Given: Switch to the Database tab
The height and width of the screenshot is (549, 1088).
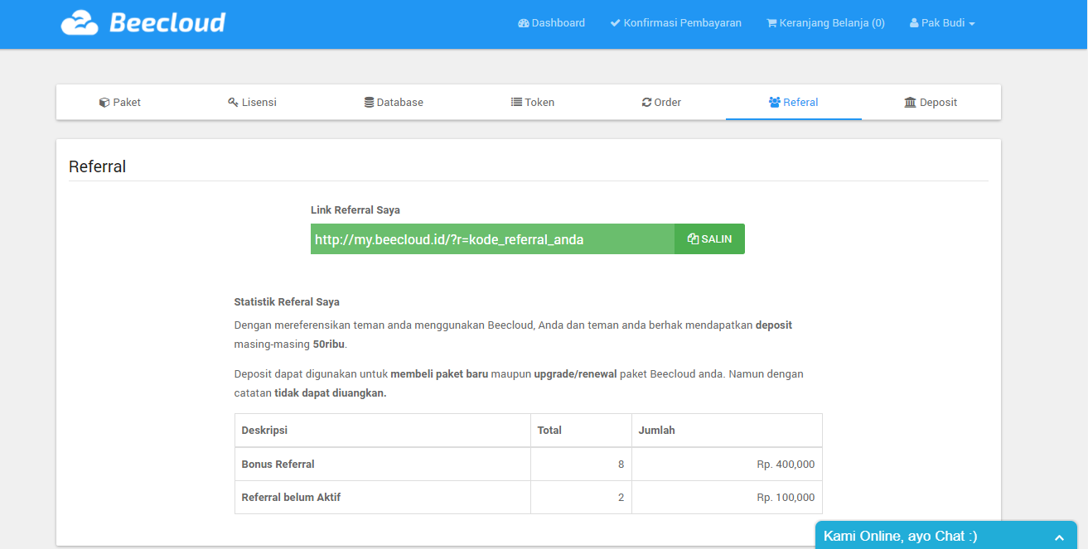Looking at the screenshot, I should click(x=394, y=103).
